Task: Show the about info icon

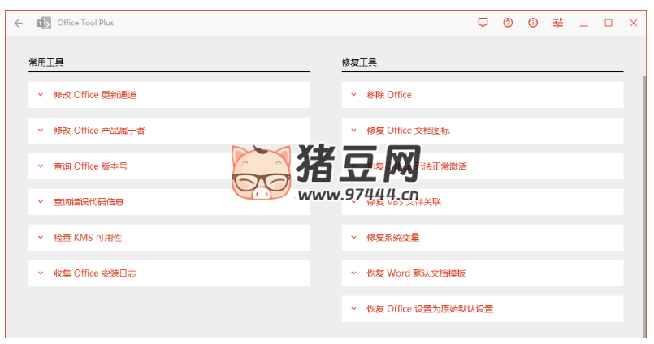Action: [x=533, y=23]
